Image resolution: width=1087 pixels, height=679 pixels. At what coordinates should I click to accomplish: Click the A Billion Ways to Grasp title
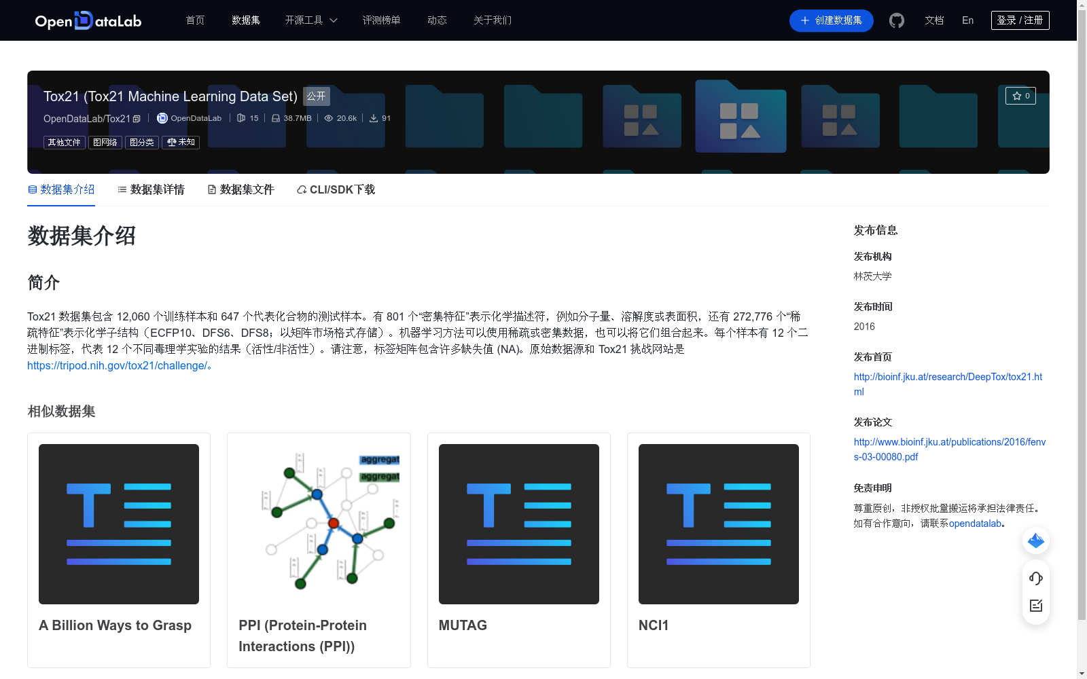115,625
